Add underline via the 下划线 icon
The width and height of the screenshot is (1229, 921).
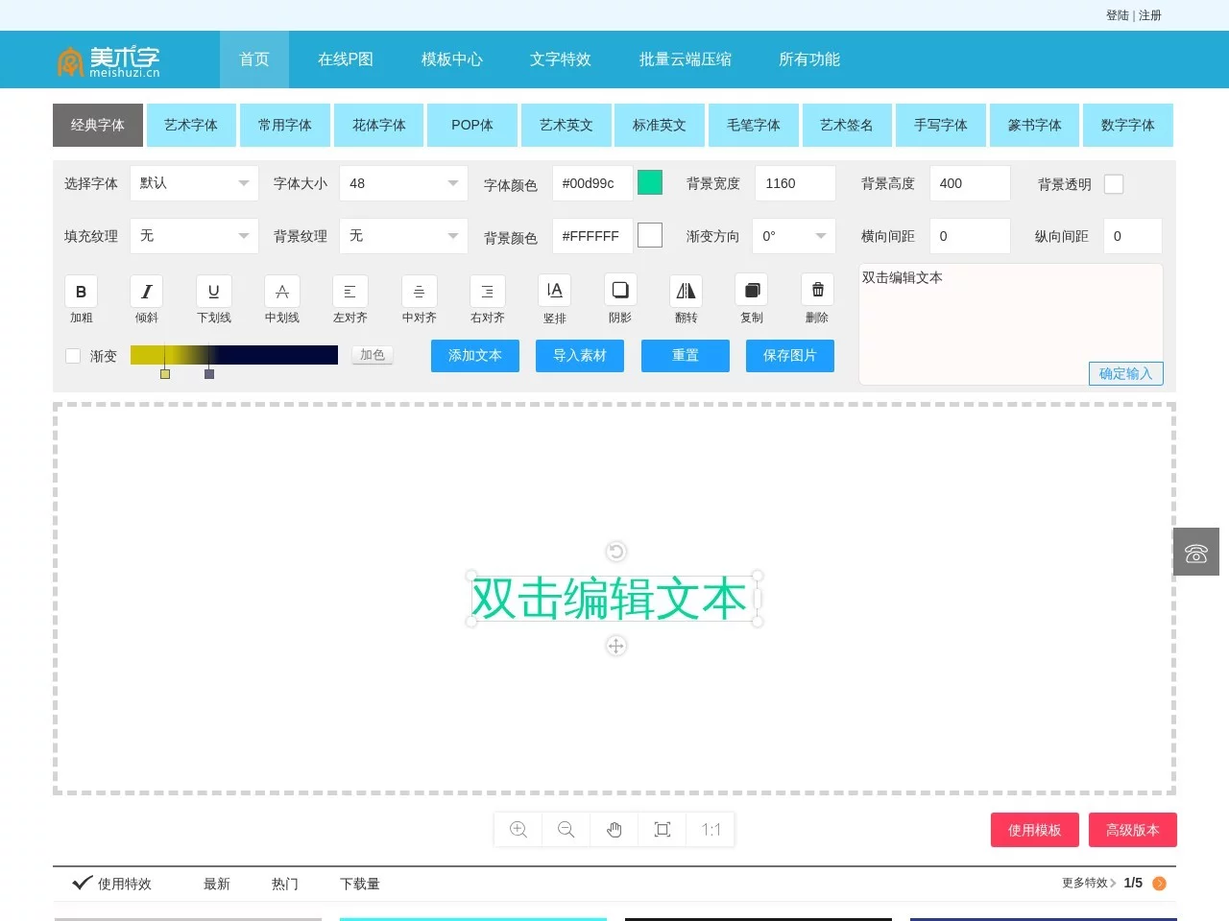pos(213,298)
